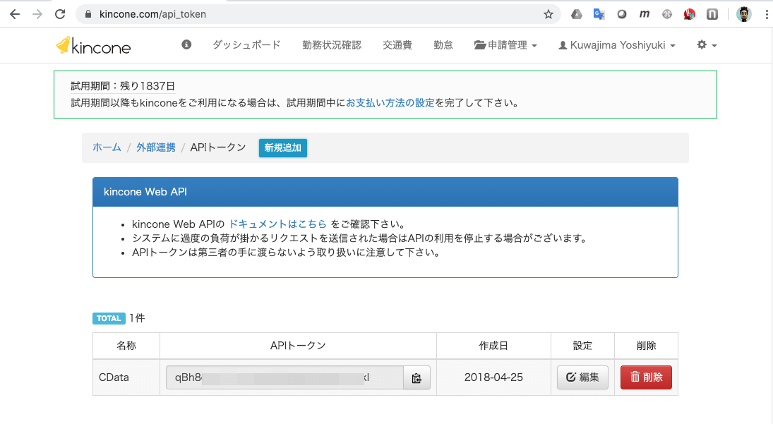
Task: Click the 試用期間：残り1837日 text
Action: pyautogui.click(x=123, y=85)
